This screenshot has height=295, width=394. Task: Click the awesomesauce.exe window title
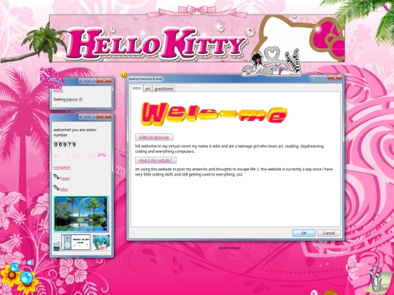145,79
